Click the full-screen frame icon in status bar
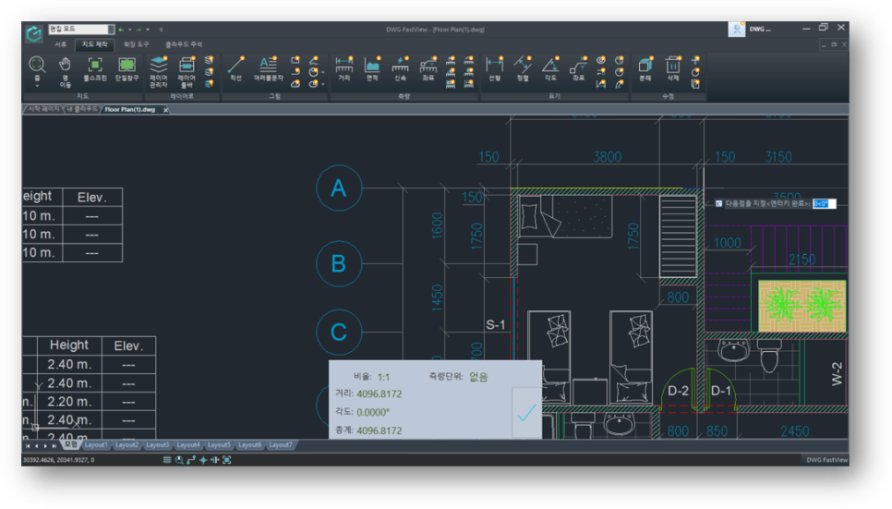The height and width of the screenshot is (509, 892). pos(226,459)
